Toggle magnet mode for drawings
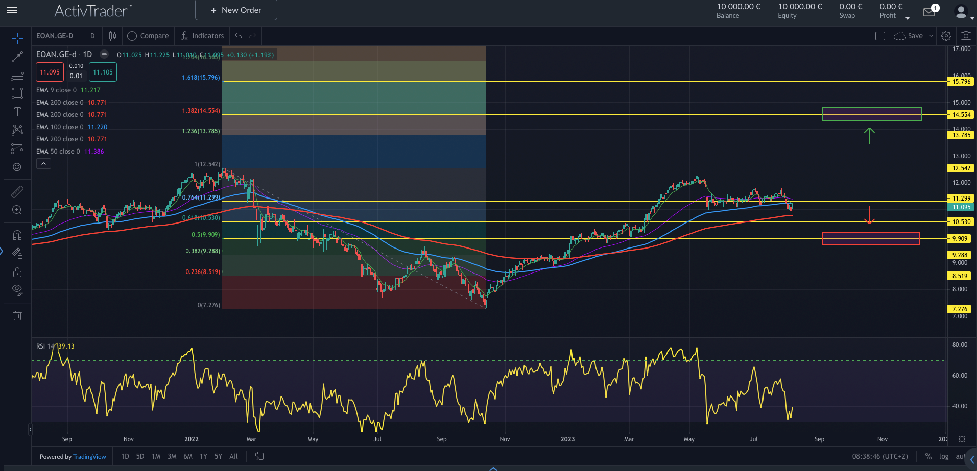The height and width of the screenshot is (471, 977). point(17,235)
